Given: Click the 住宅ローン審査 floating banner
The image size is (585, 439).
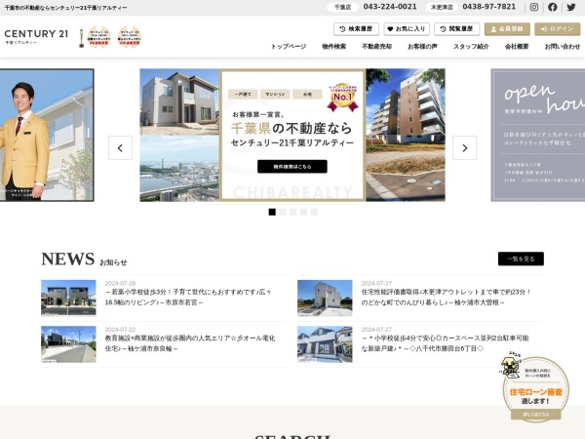Looking at the screenshot, I should (x=535, y=387).
